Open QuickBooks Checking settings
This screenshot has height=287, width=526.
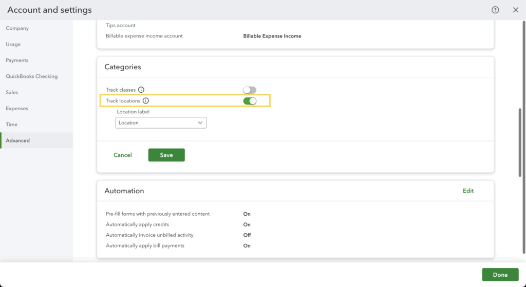coord(32,76)
